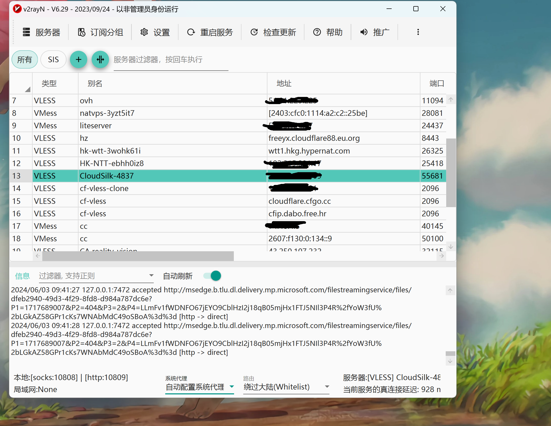The image size is (551, 426).
Task: Click current server delay status text
Action: coord(392,390)
